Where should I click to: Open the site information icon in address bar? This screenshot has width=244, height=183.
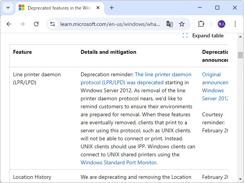(x=53, y=24)
